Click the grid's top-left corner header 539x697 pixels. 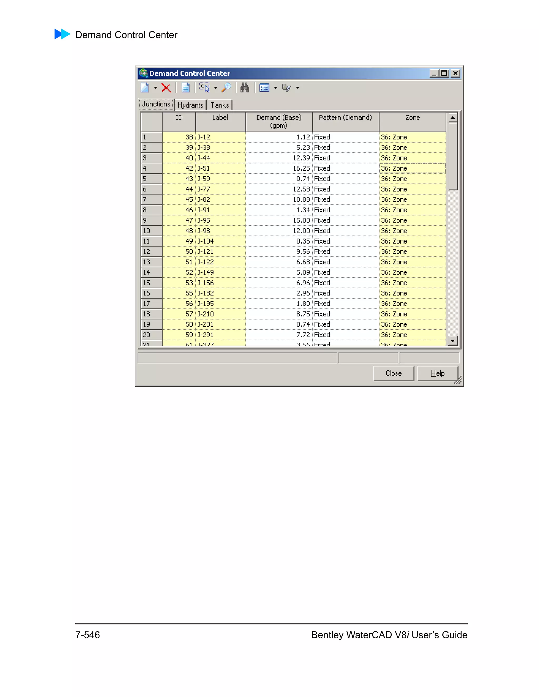152,122
